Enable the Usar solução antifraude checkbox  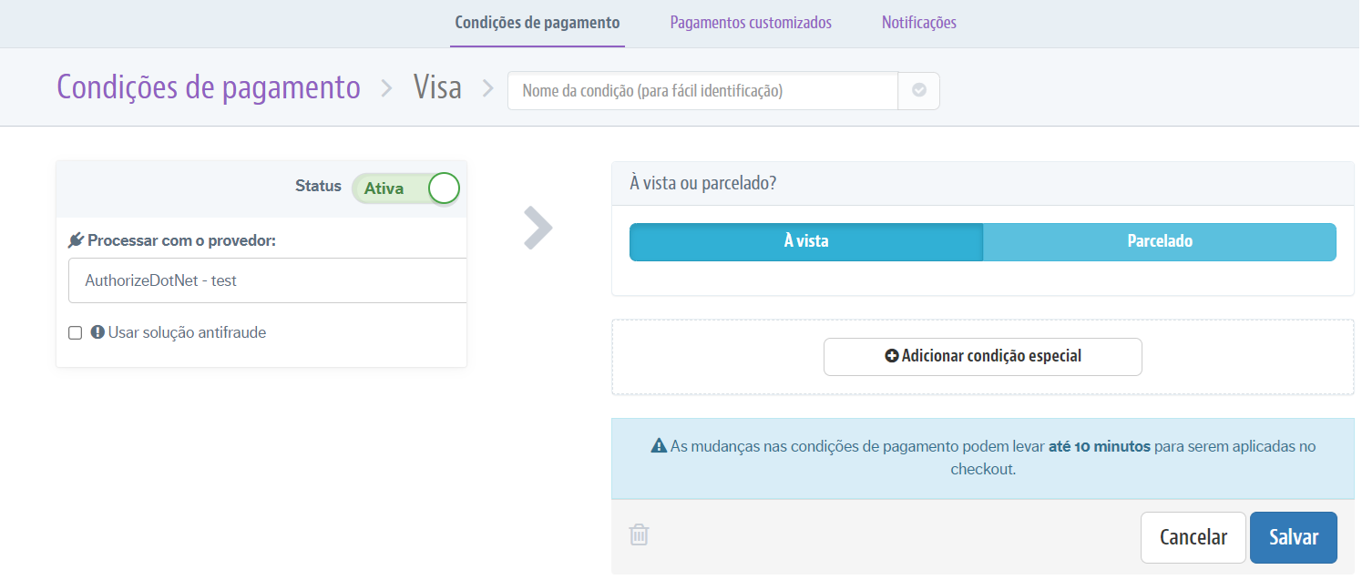[76, 333]
